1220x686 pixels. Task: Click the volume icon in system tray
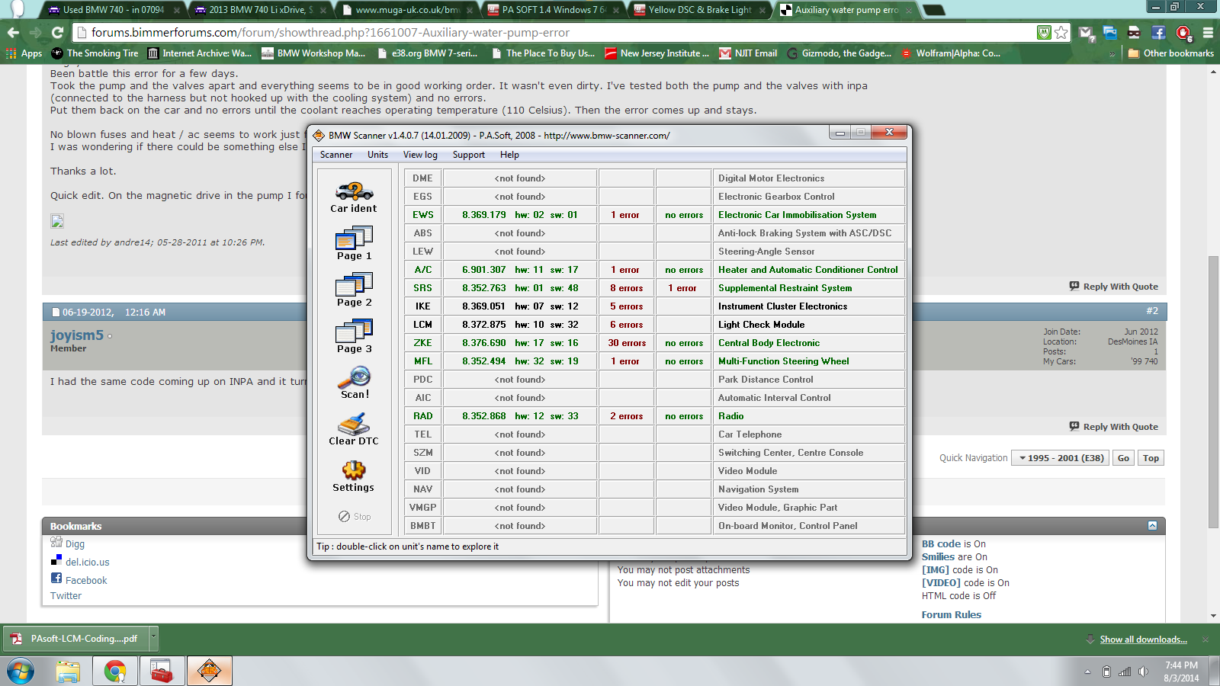click(x=1143, y=672)
